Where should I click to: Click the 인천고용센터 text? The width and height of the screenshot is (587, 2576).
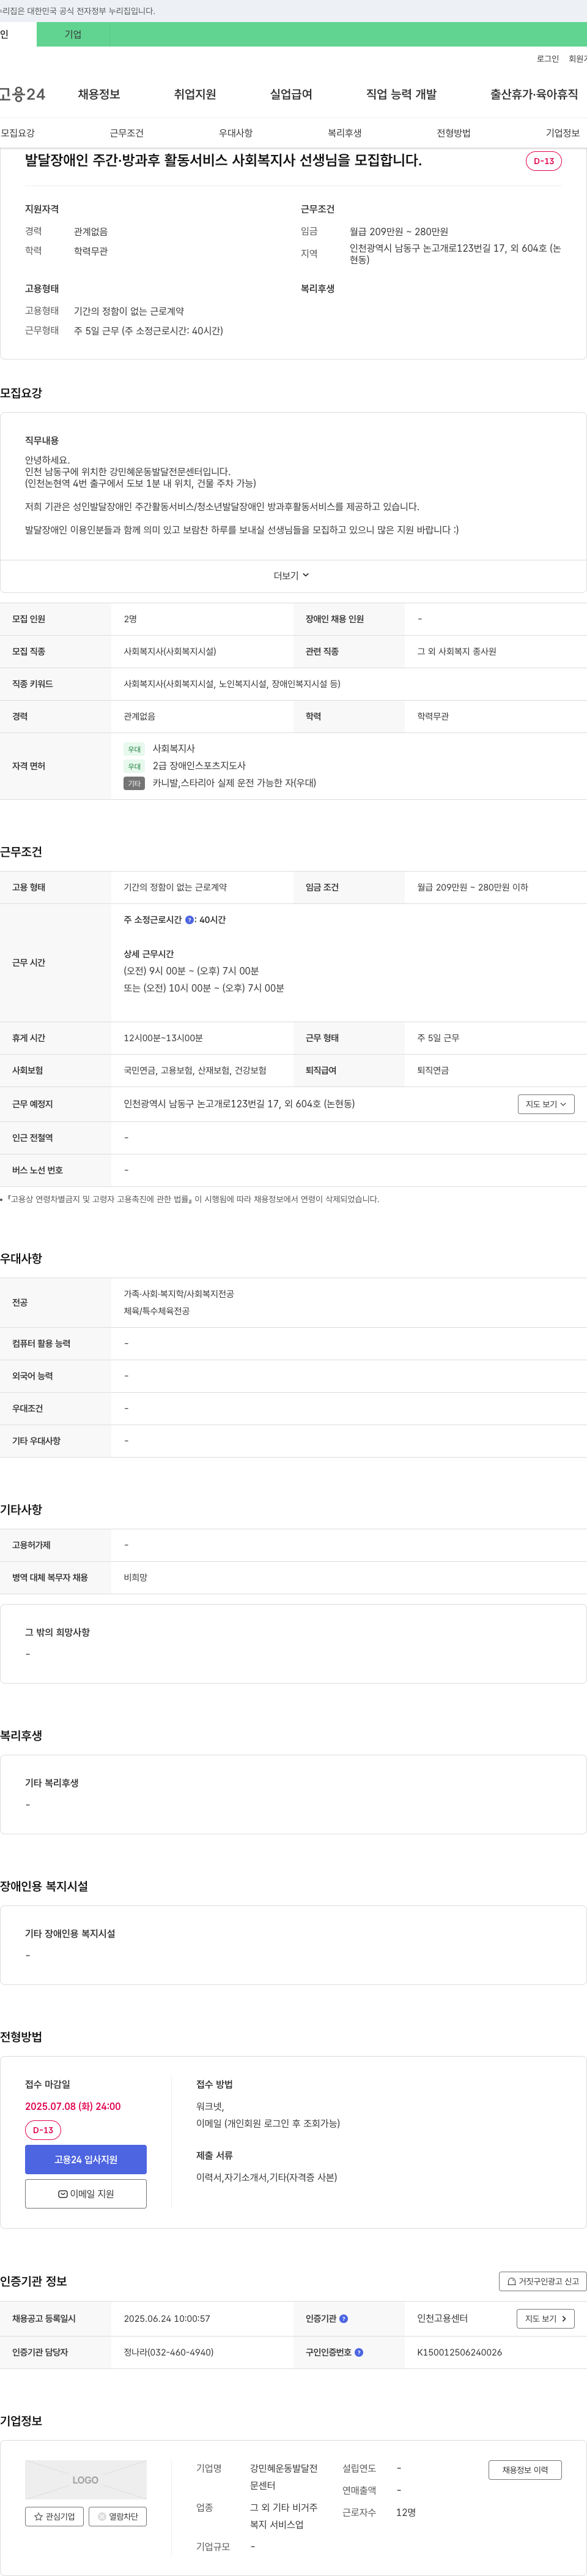click(442, 2318)
